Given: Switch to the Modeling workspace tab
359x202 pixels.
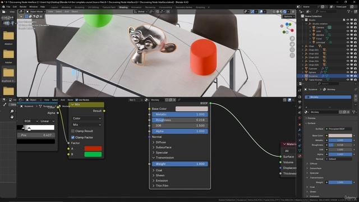Looking at the screenshot, I should [66, 7].
